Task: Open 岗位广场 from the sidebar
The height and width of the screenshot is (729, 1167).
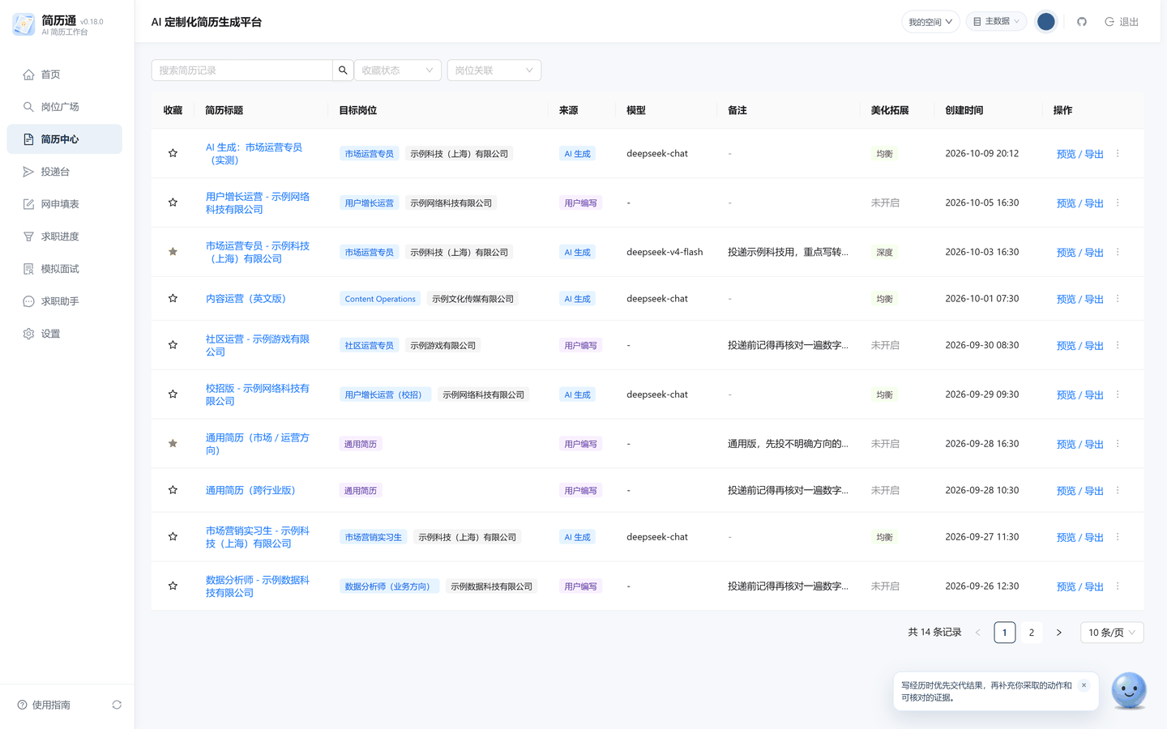Action: pos(65,107)
